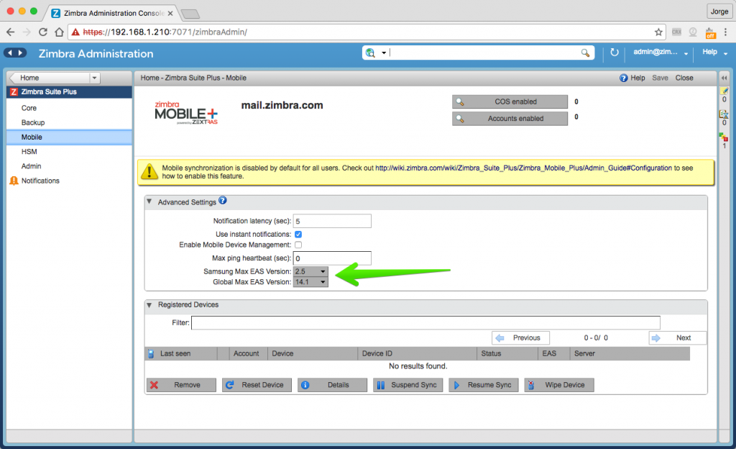The image size is (736, 449).
Task: Click the grey webcam-style extension icon
Action: click(x=693, y=32)
